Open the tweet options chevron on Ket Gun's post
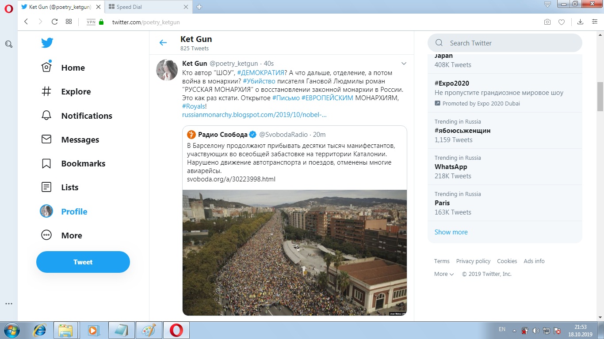The height and width of the screenshot is (339, 604). [404, 63]
